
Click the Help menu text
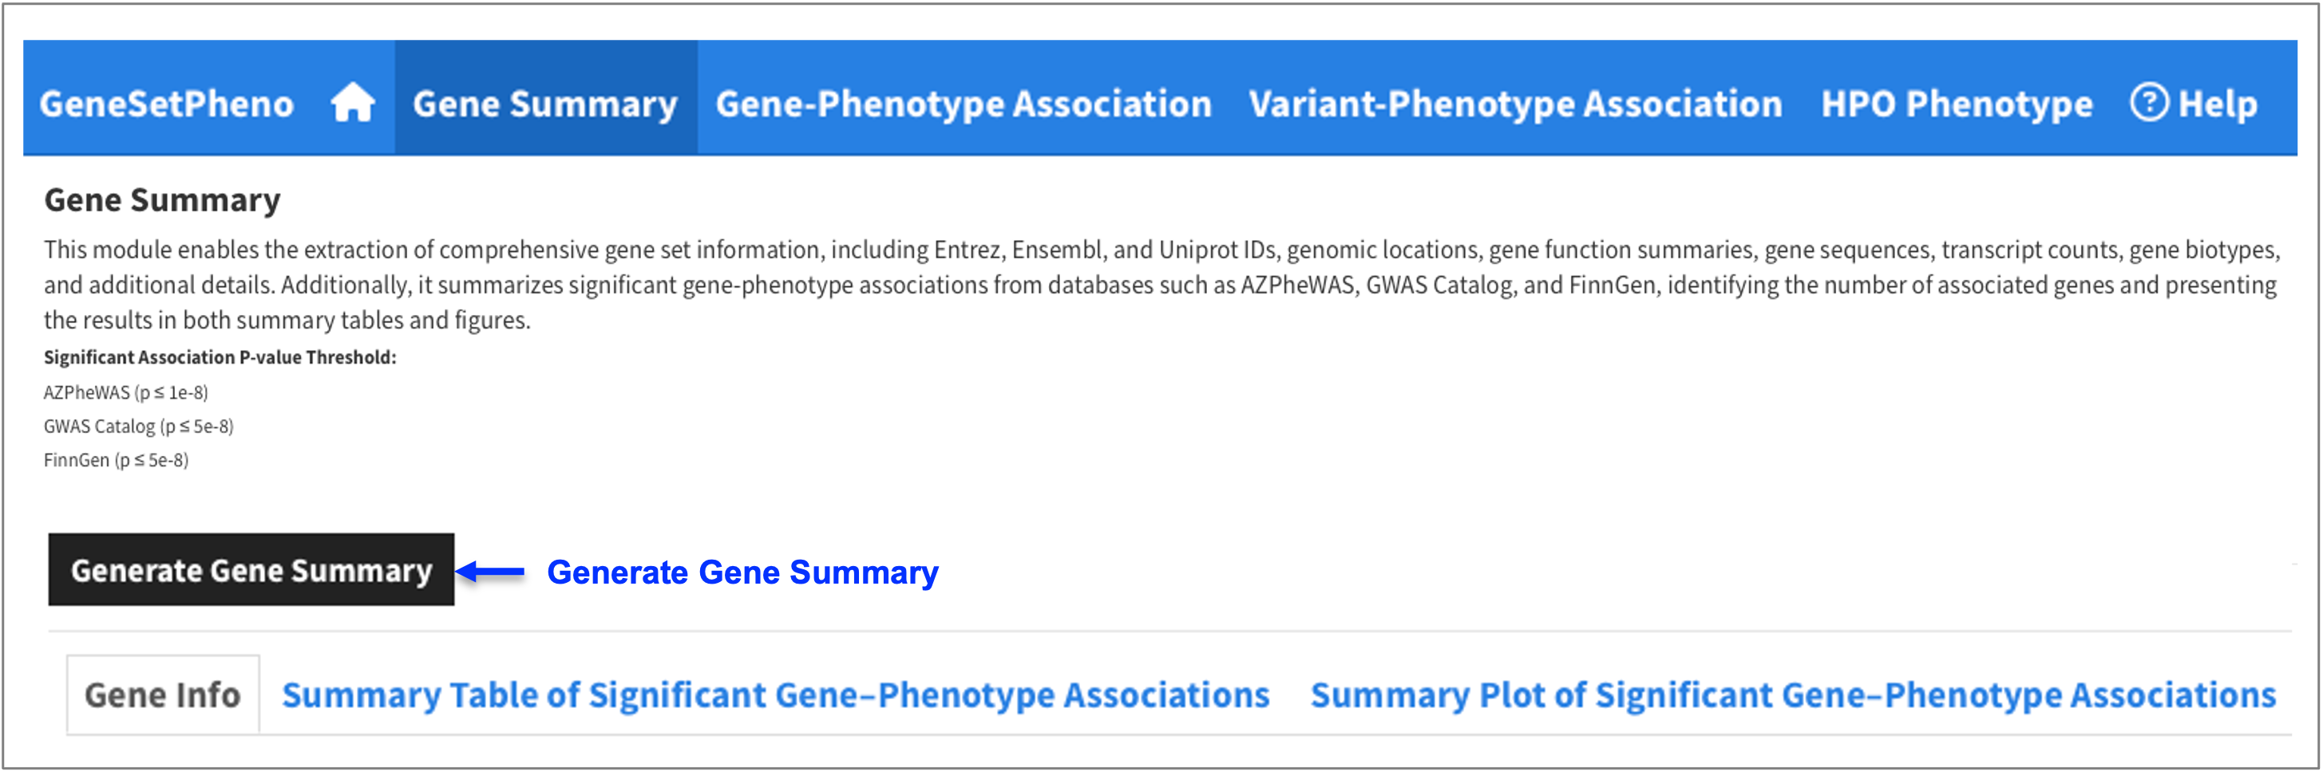coord(2218,104)
